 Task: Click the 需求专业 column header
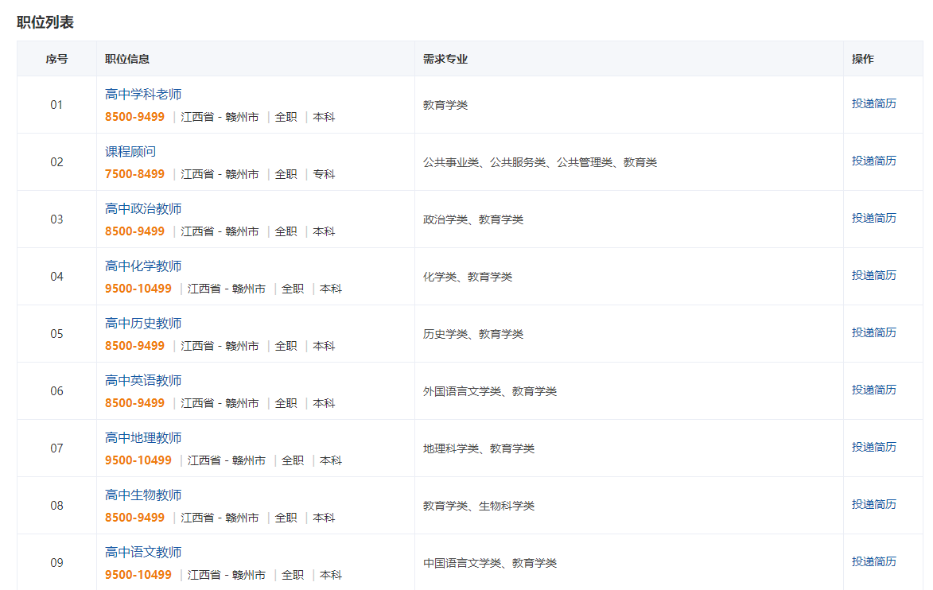pyautogui.click(x=445, y=59)
